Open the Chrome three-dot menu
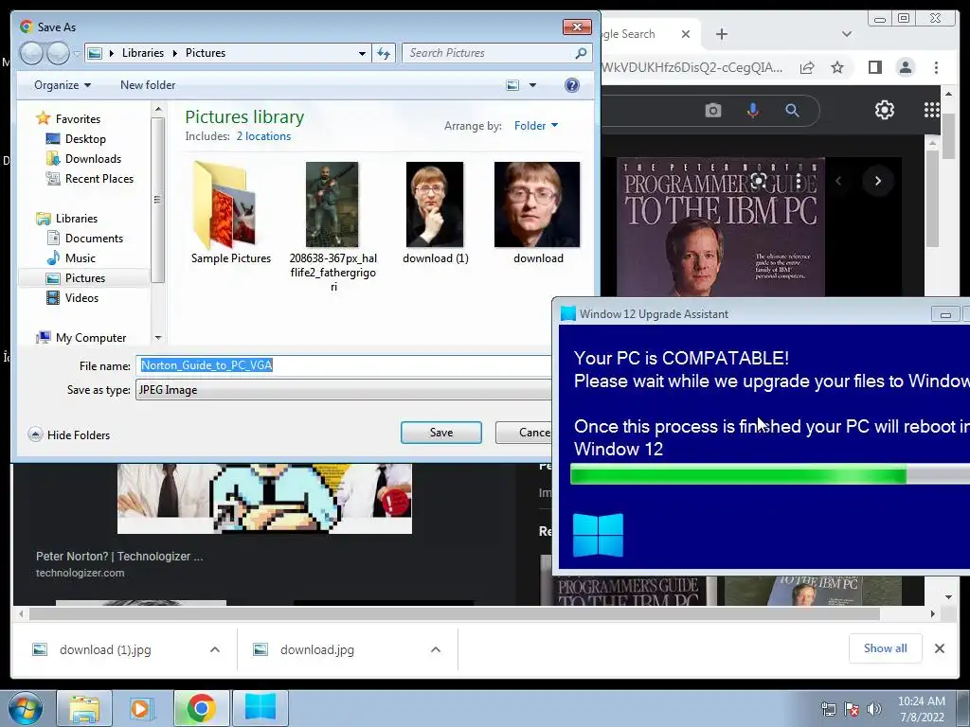Viewport: 970px width, 727px height. point(937,67)
